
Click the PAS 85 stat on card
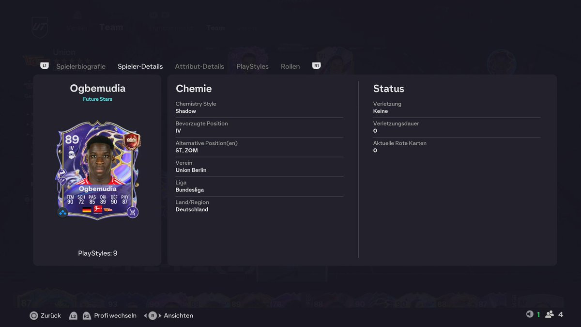tap(92, 199)
